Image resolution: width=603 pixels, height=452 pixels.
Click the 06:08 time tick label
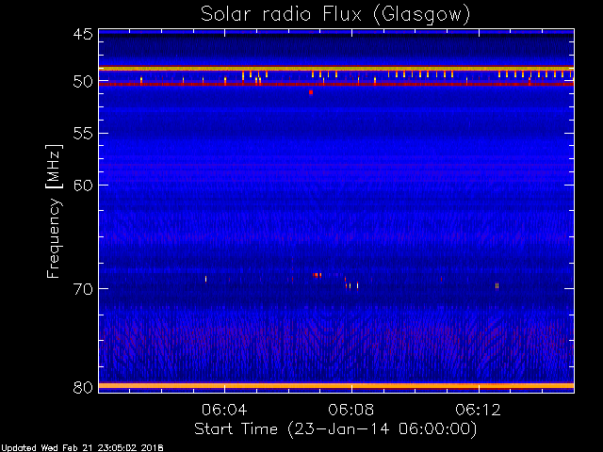(x=351, y=410)
